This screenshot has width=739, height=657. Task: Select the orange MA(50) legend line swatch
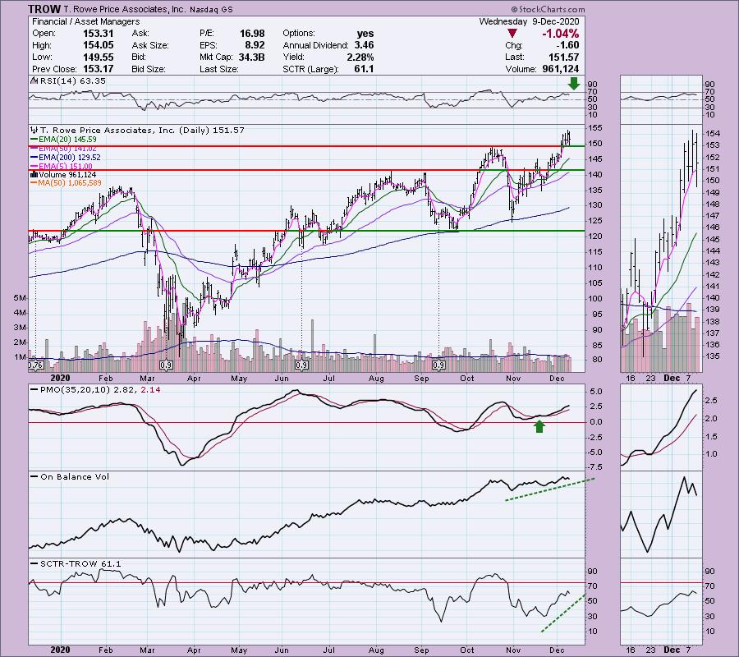34,183
